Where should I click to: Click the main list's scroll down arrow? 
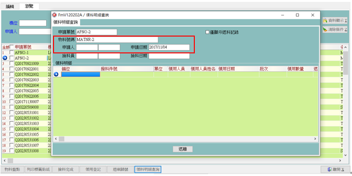[346, 155]
